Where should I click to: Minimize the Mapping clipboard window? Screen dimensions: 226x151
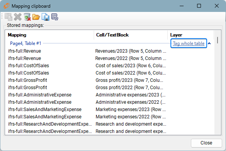coord(182,6)
